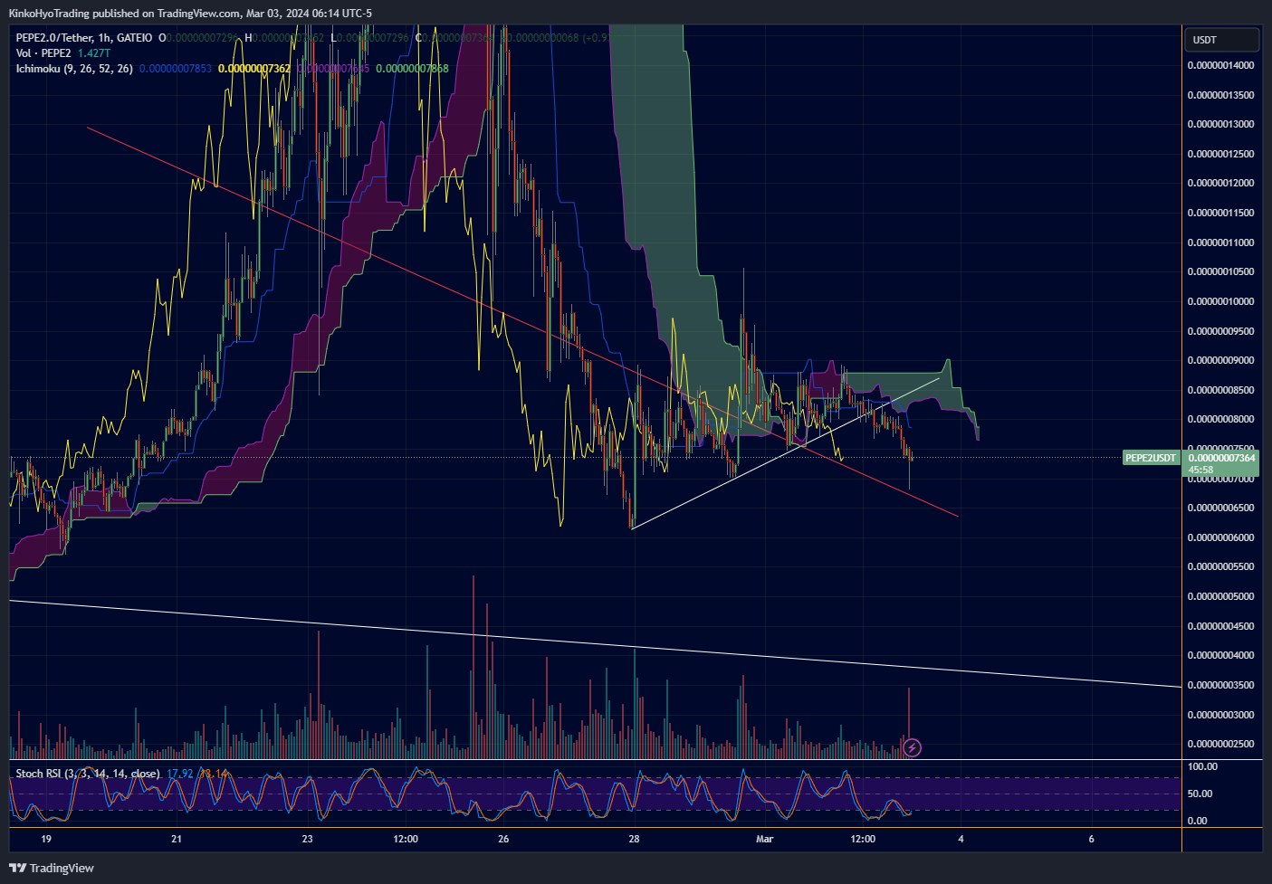Open the USDT currency selector
The height and width of the screenshot is (884, 1272).
coord(1221,40)
